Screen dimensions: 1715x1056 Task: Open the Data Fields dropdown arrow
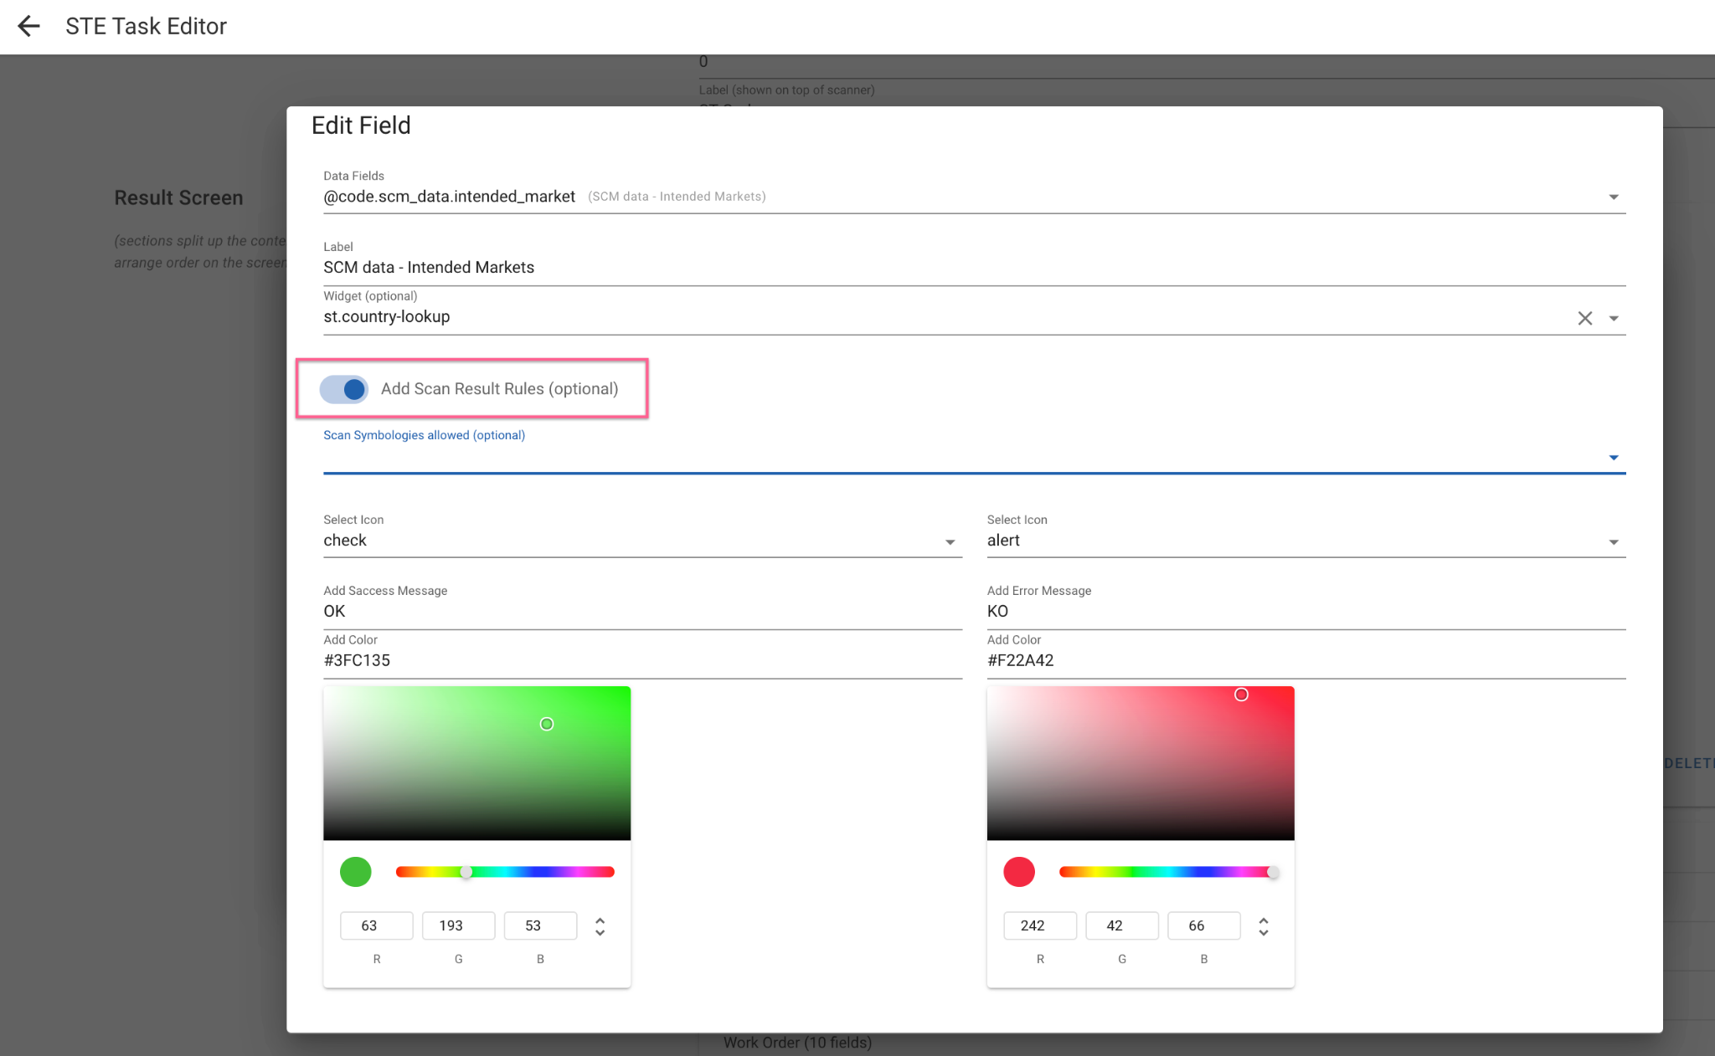pyautogui.click(x=1613, y=197)
